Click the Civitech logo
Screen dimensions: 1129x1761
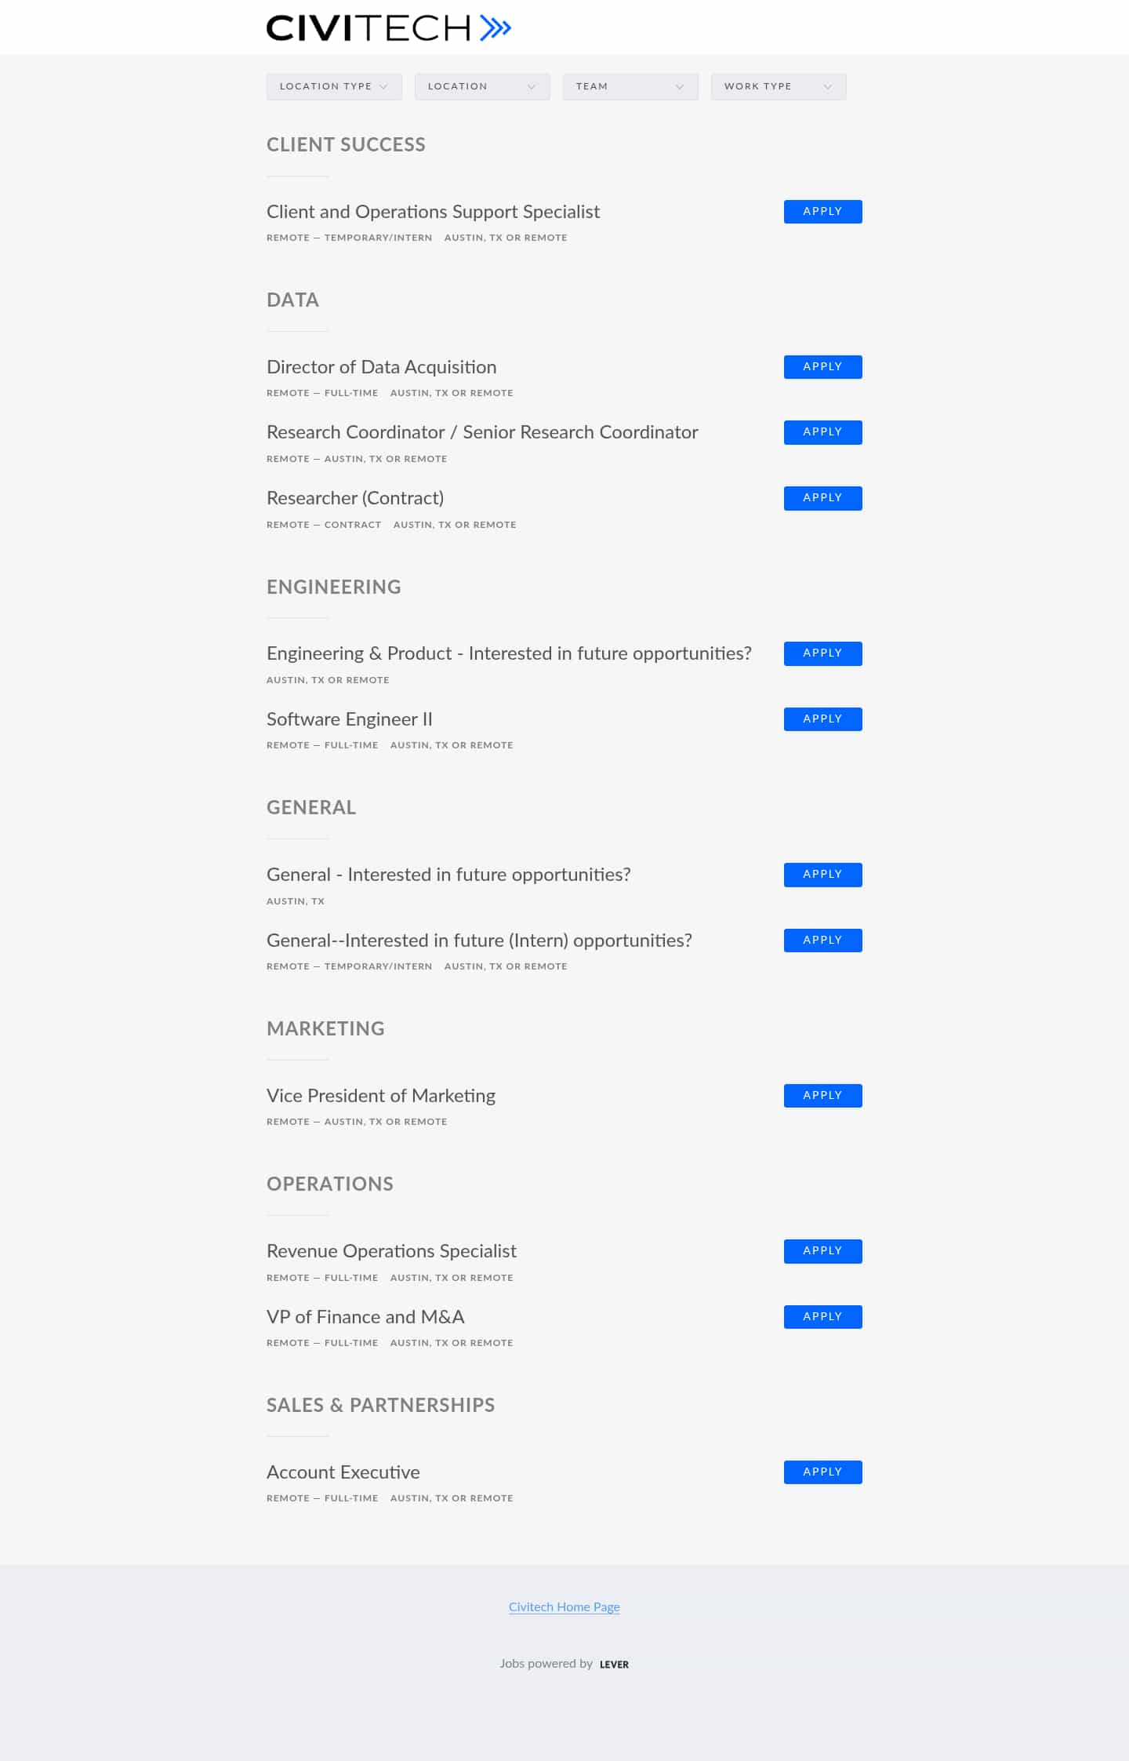[x=388, y=28]
